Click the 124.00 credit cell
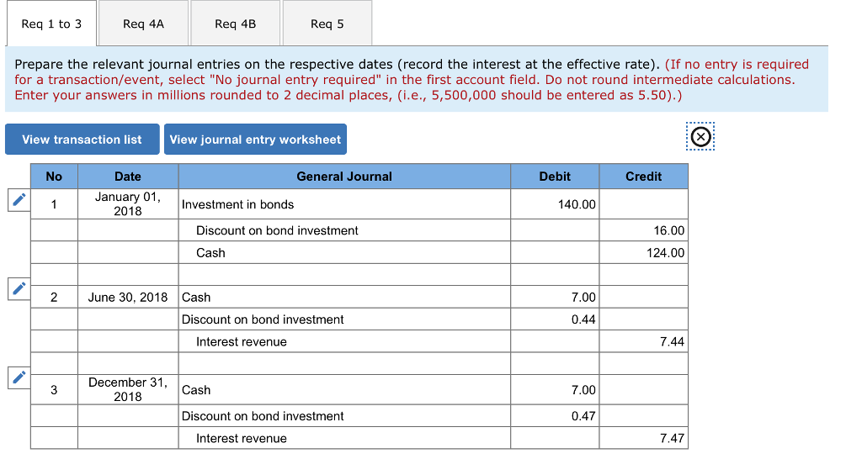 pyautogui.click(x=644, y=252)
